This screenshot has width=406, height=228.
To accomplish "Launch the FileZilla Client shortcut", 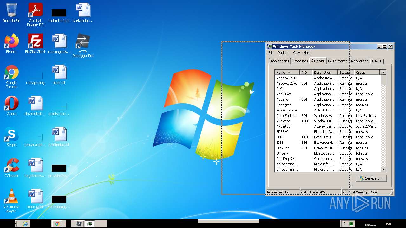I will (35, 44).
